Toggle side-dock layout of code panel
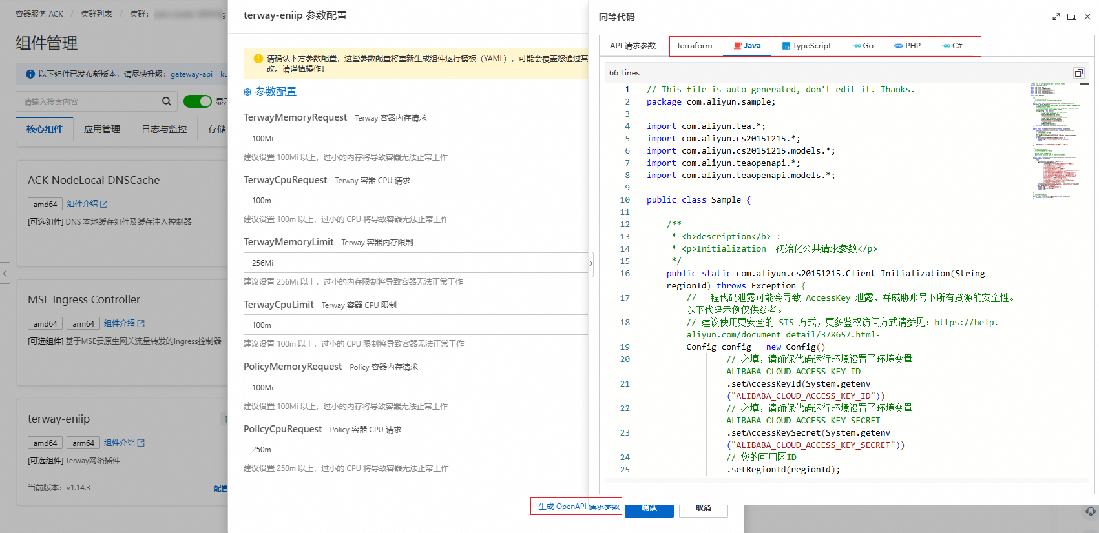 pos(1072,17)
